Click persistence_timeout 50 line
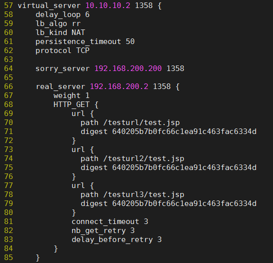The width and height of the screenshot is (273, 263). pyautogui.click(x=85, y=41)
